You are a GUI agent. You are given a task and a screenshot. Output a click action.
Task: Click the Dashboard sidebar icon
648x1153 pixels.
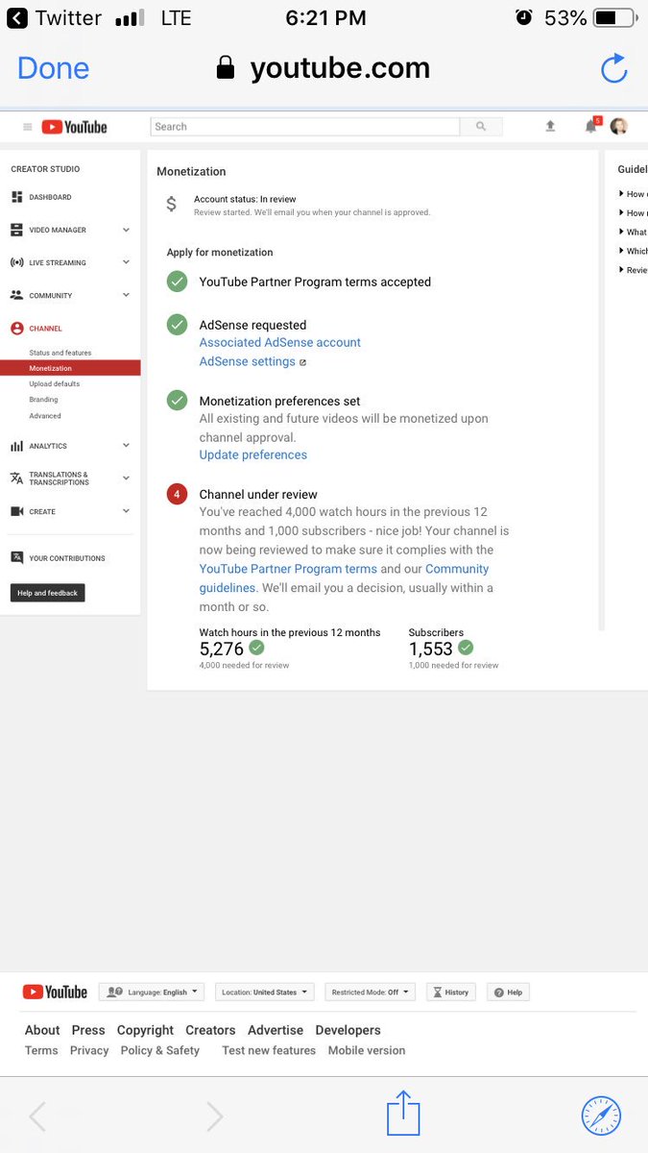(16, 197)
